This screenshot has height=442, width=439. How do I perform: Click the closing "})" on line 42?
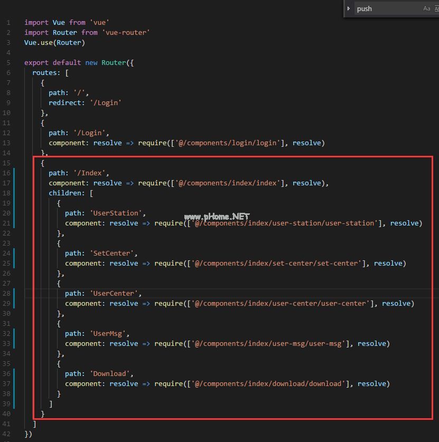tap(28, 434)
